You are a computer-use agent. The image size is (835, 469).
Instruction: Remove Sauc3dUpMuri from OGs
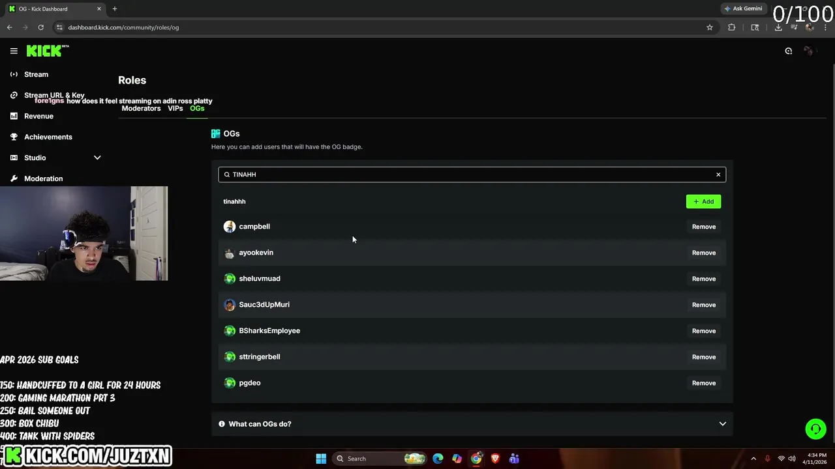[x=704, y=305]
